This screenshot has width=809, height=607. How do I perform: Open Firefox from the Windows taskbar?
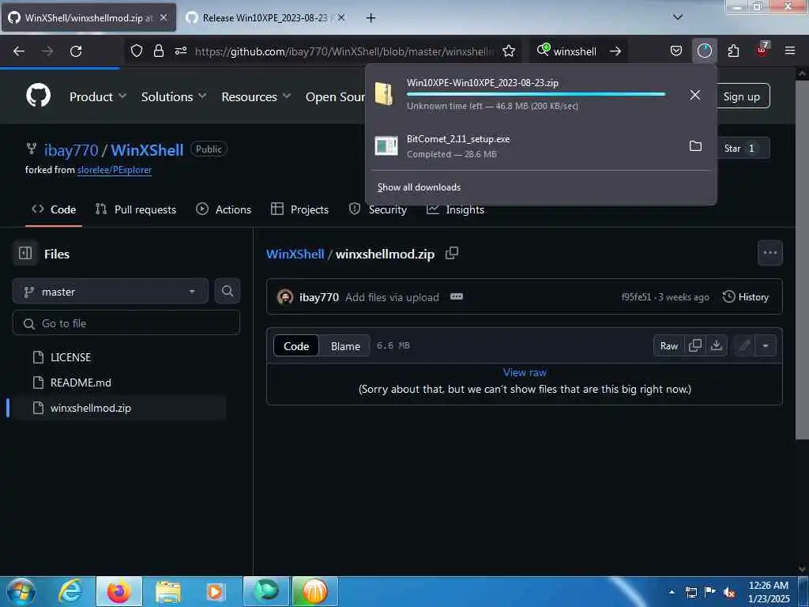(x=119, y=591)
